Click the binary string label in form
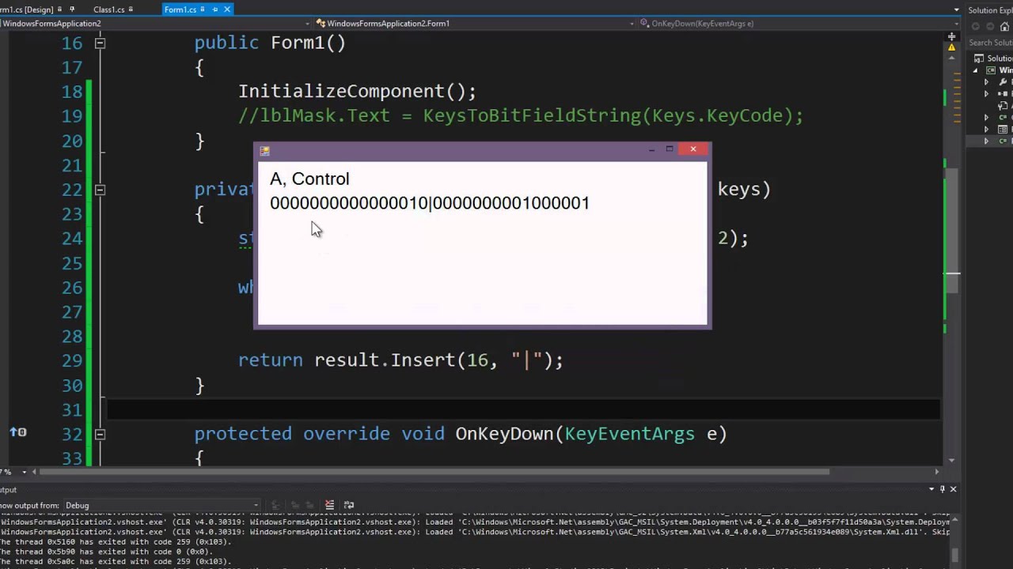1013x569 pixels. 430,203
